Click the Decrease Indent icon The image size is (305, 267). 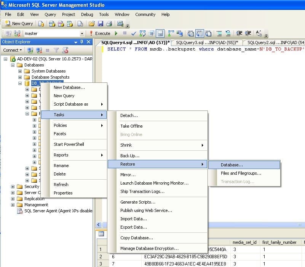pos(239,33)
